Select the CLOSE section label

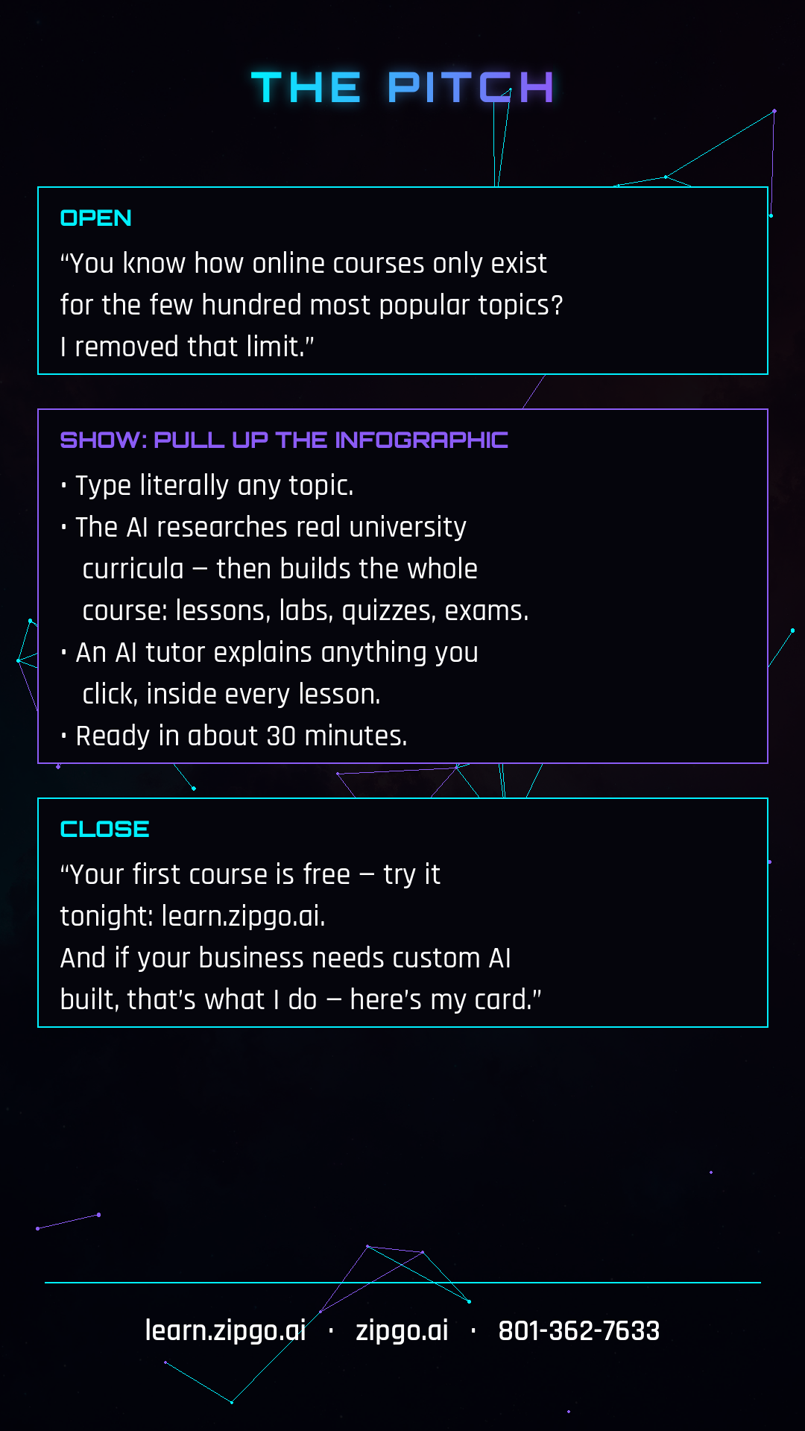(x=104, y=829)
